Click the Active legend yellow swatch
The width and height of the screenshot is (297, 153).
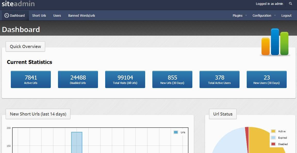[273, 131]
